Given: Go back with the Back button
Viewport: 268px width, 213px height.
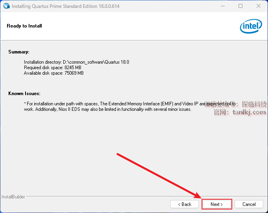Looking at the screenshot, I should pos(184,204).
